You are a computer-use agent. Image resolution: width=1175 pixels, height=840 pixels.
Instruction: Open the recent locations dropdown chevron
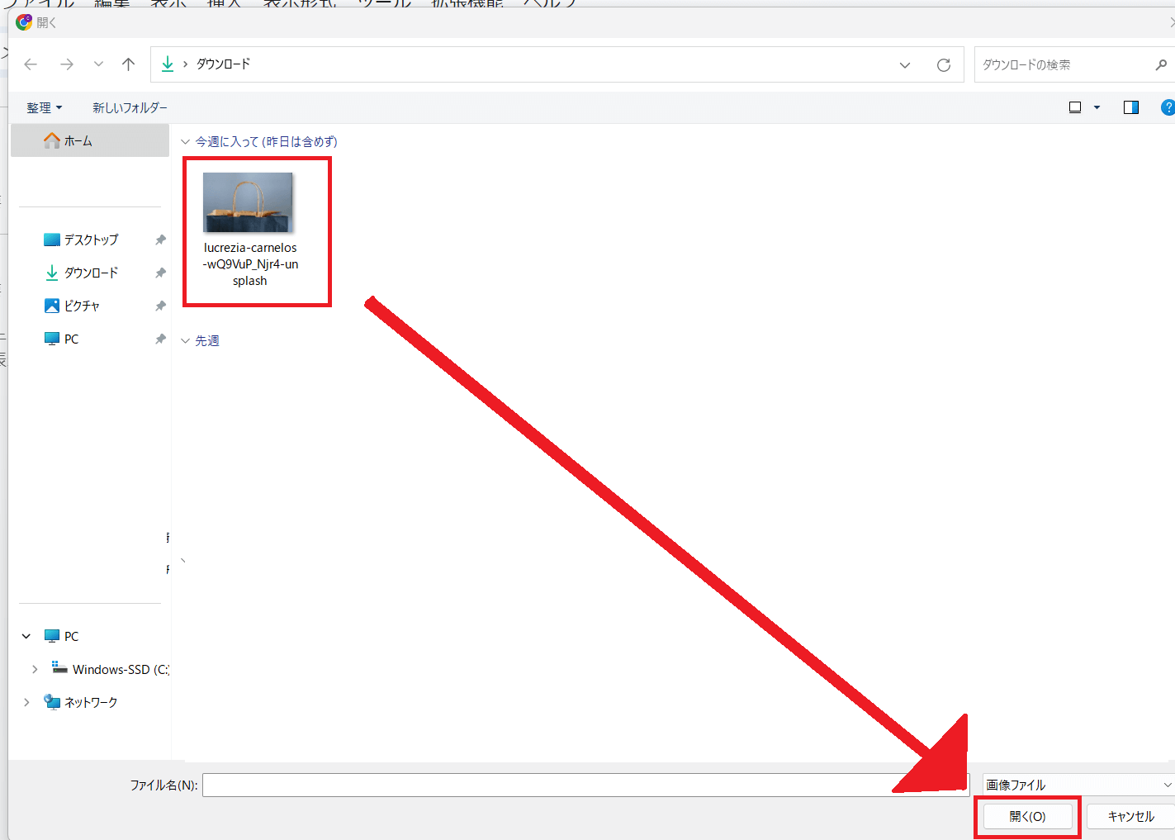(98, 64)
